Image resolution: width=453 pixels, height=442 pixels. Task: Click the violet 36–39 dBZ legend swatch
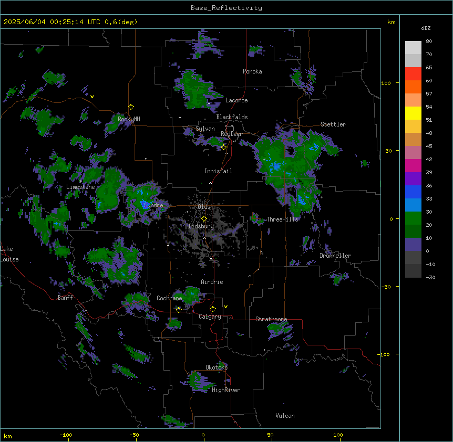[x=413, y=178]
